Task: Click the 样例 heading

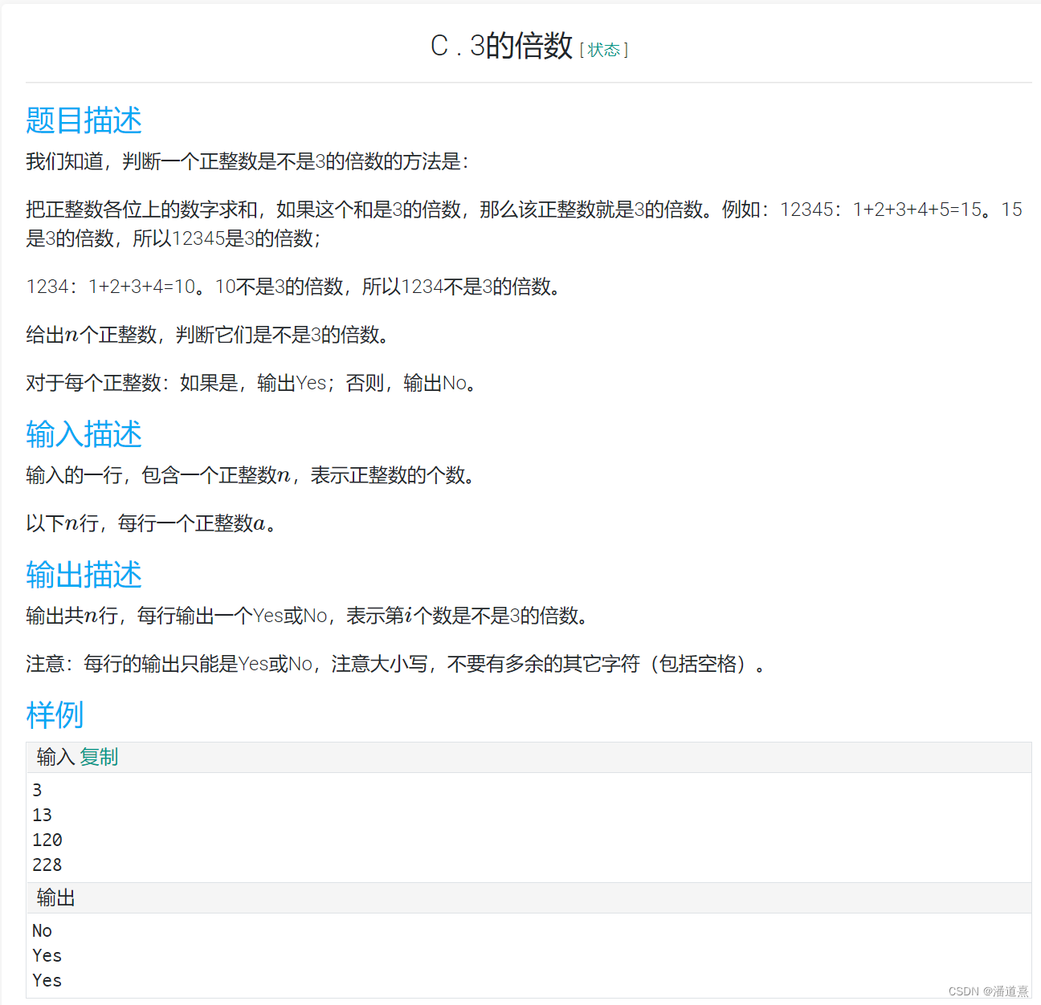Action: point(55,714)
